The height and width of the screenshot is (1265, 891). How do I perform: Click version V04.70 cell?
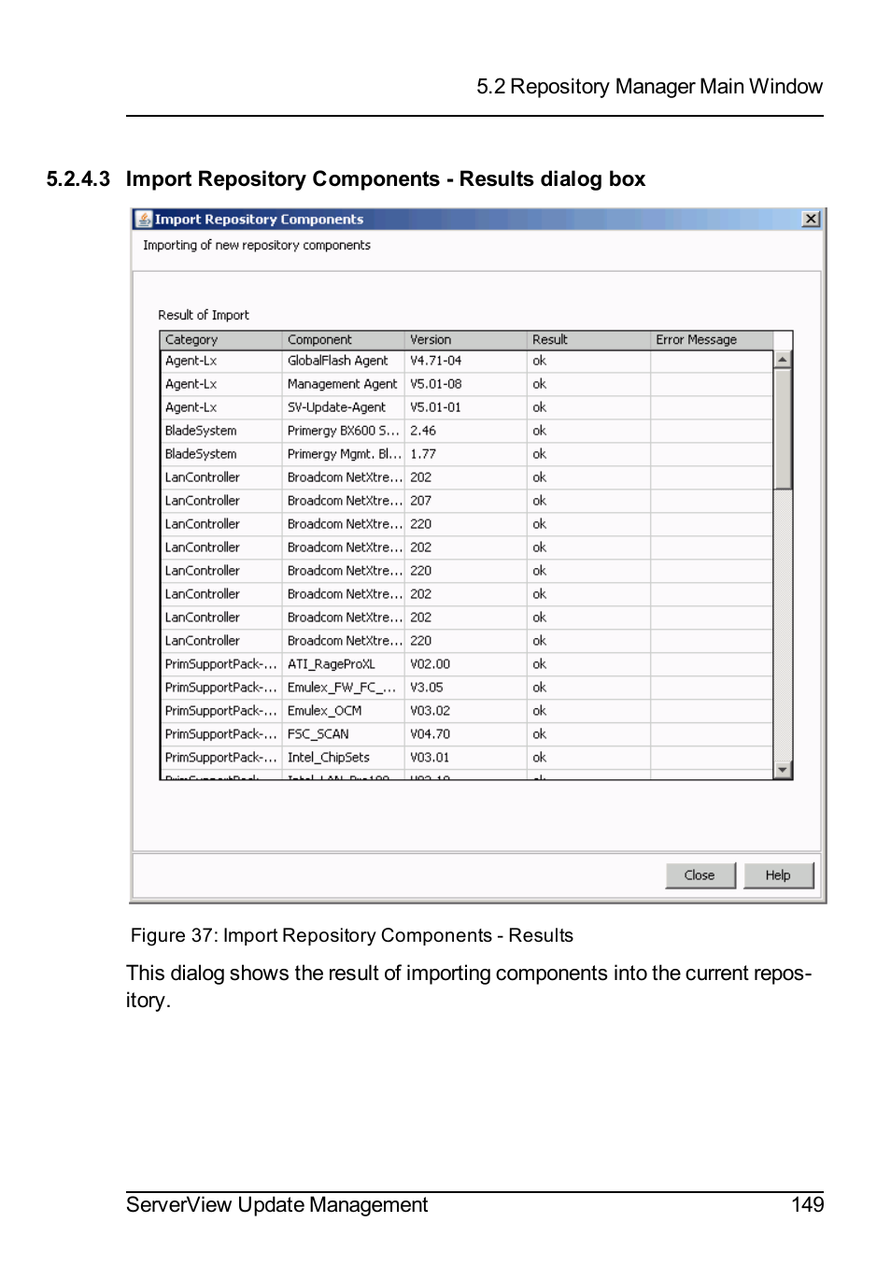point(466,734)
